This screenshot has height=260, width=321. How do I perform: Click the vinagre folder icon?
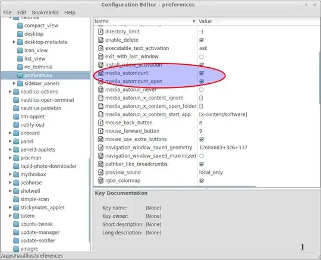coord(16,249)
